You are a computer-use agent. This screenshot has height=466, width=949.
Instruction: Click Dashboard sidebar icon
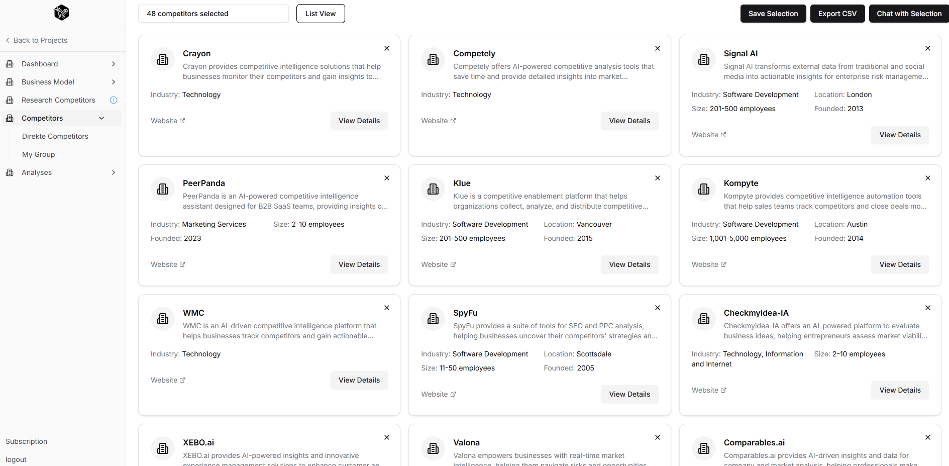click(x=10, y=64)
